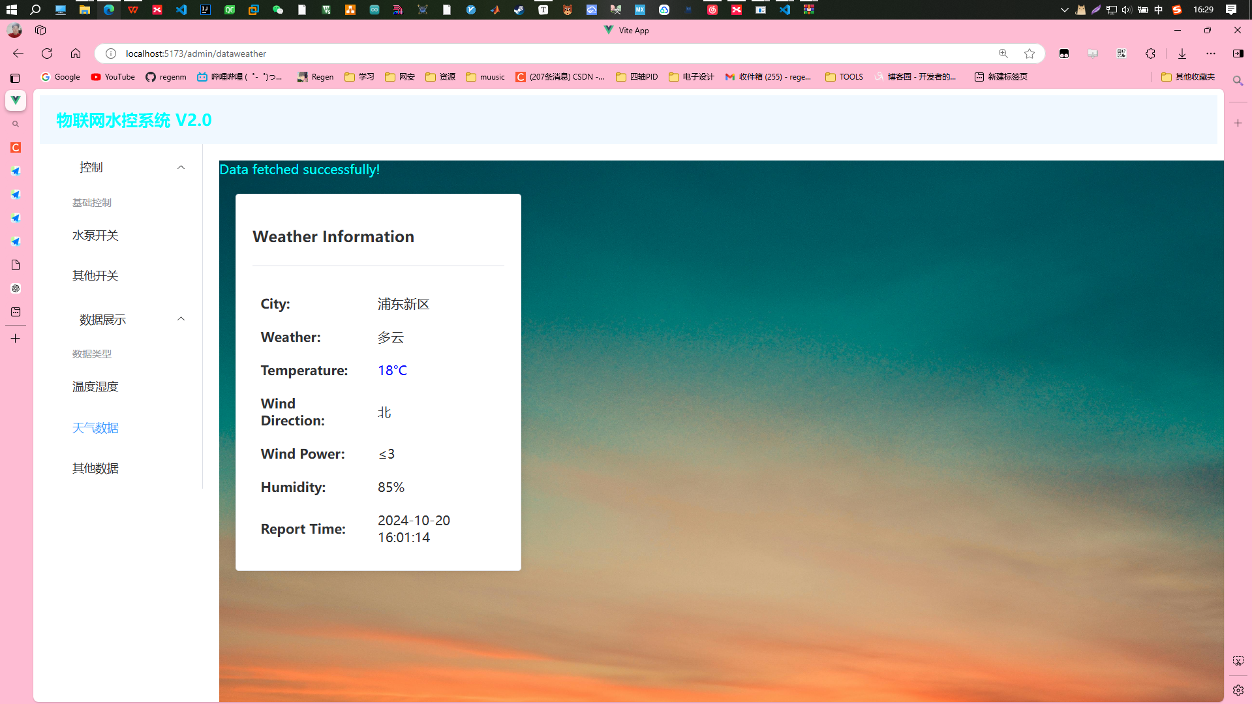Open zoom magnifier icon in address bar

point(1003,54)
